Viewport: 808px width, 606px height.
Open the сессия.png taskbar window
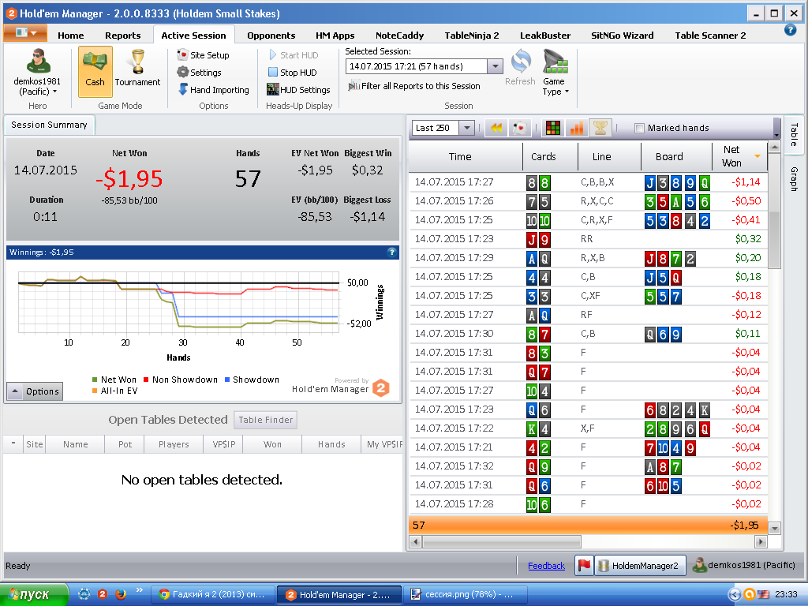pos(465,594)
